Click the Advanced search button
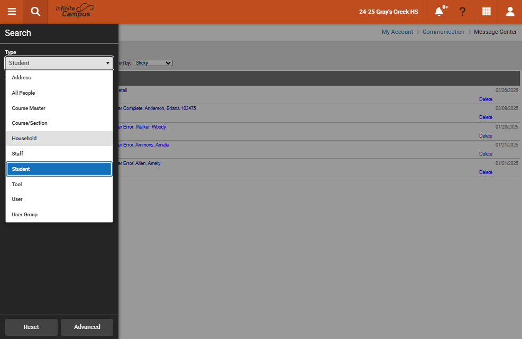Screen dimensions: 522x339 pyautogui.click(x=87, y=327)
